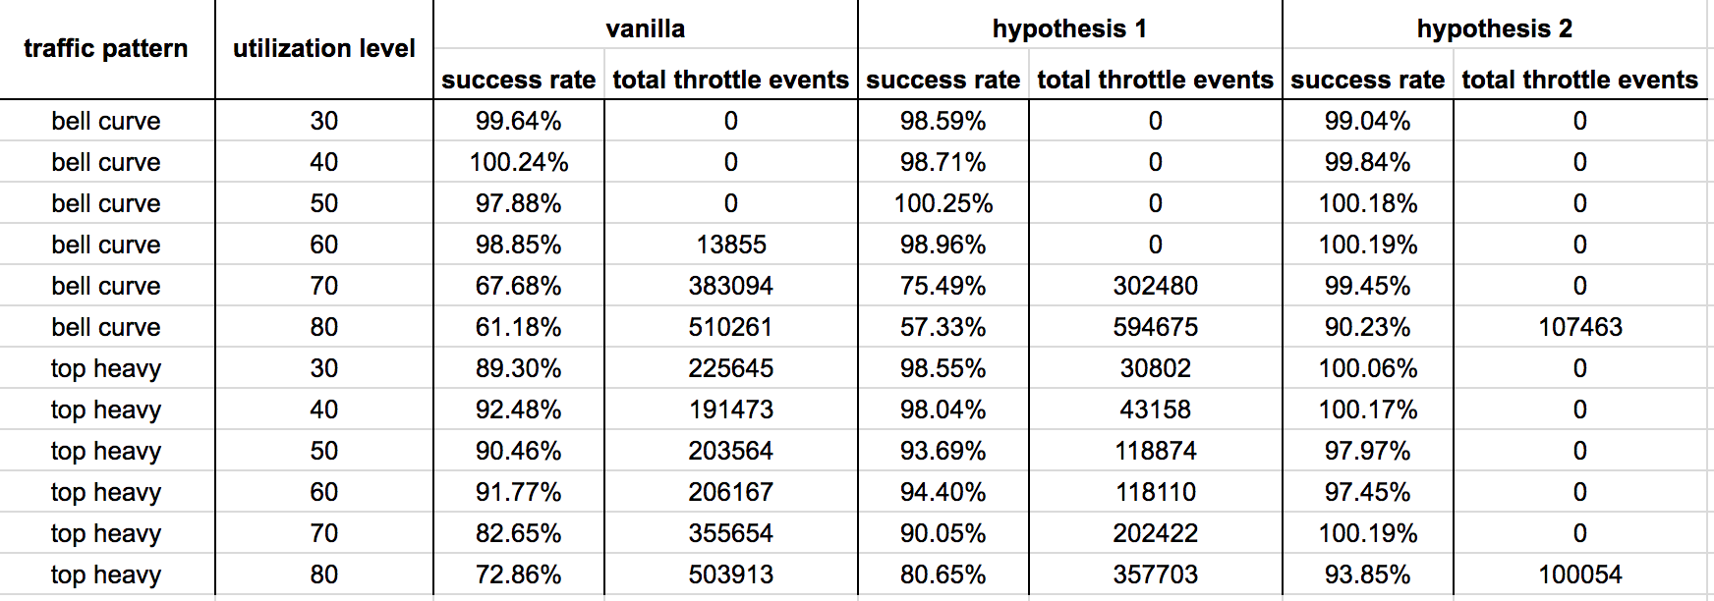Click the cell containing 100.24%
This screenshot has width=1714, height=601.
[518, 162]
